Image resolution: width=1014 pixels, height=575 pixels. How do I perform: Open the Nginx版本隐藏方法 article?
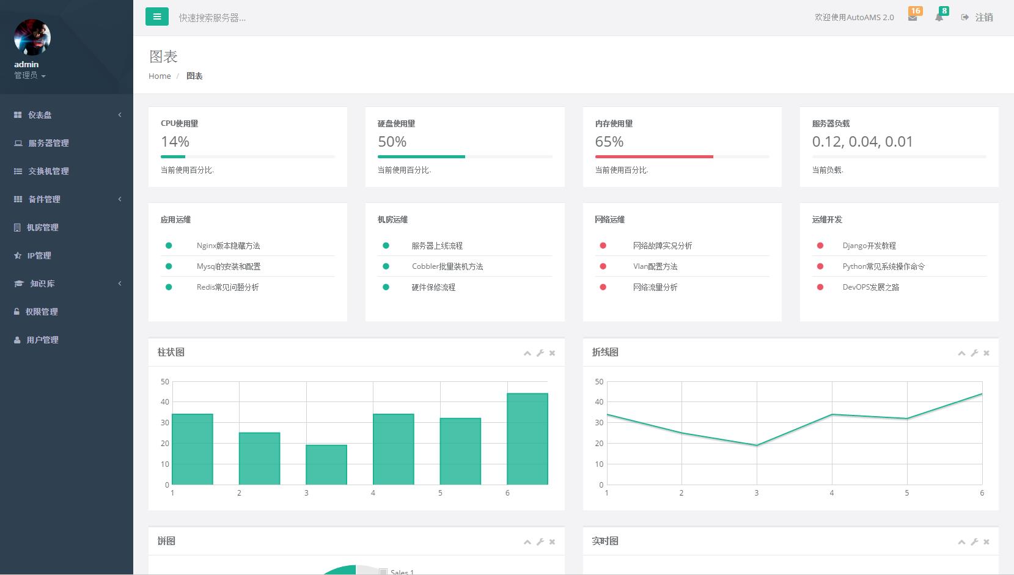tap(228, 246)
